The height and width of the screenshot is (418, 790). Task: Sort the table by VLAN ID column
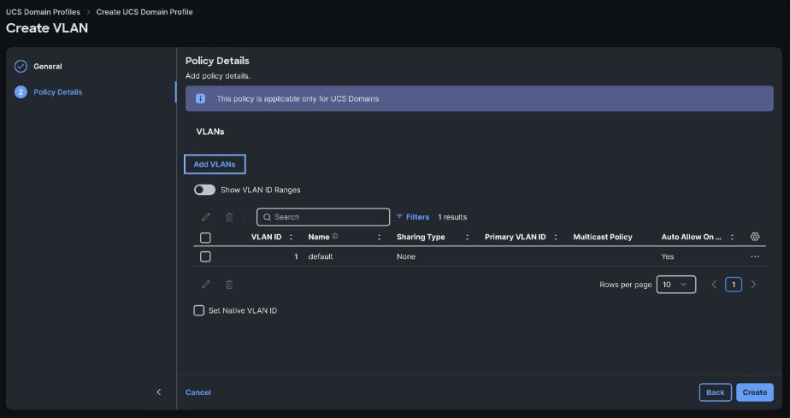coord(291,237)
